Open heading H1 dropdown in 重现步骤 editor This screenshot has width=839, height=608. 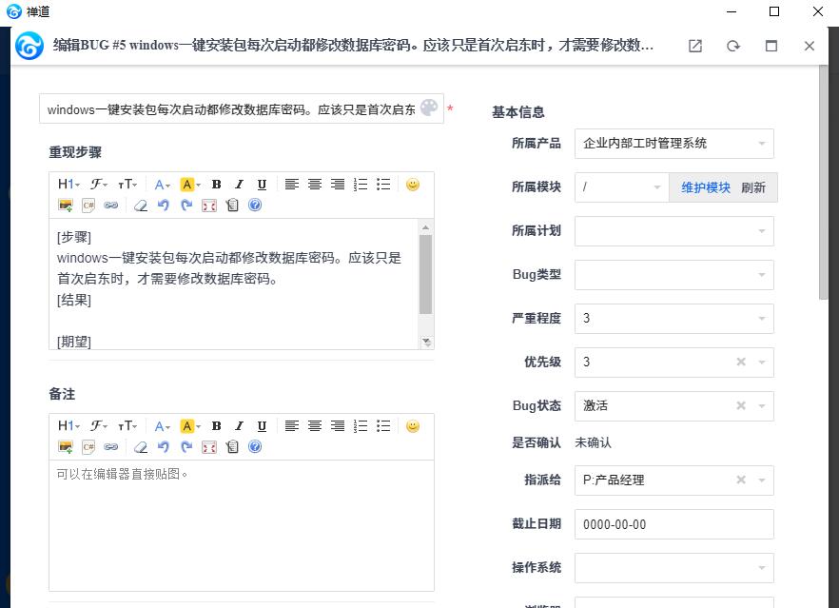[68, 185]
